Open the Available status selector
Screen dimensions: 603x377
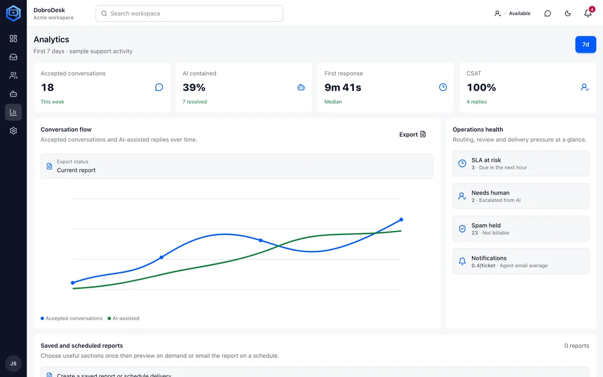[512, 14]
